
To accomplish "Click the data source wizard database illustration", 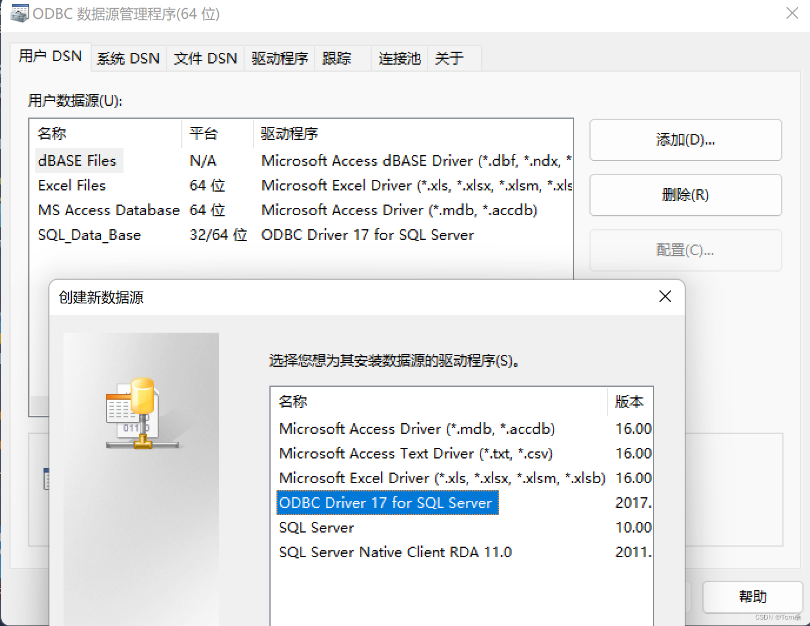I will (141, 414).
